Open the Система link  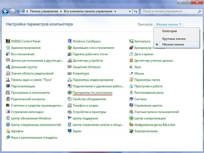point(140,99)
